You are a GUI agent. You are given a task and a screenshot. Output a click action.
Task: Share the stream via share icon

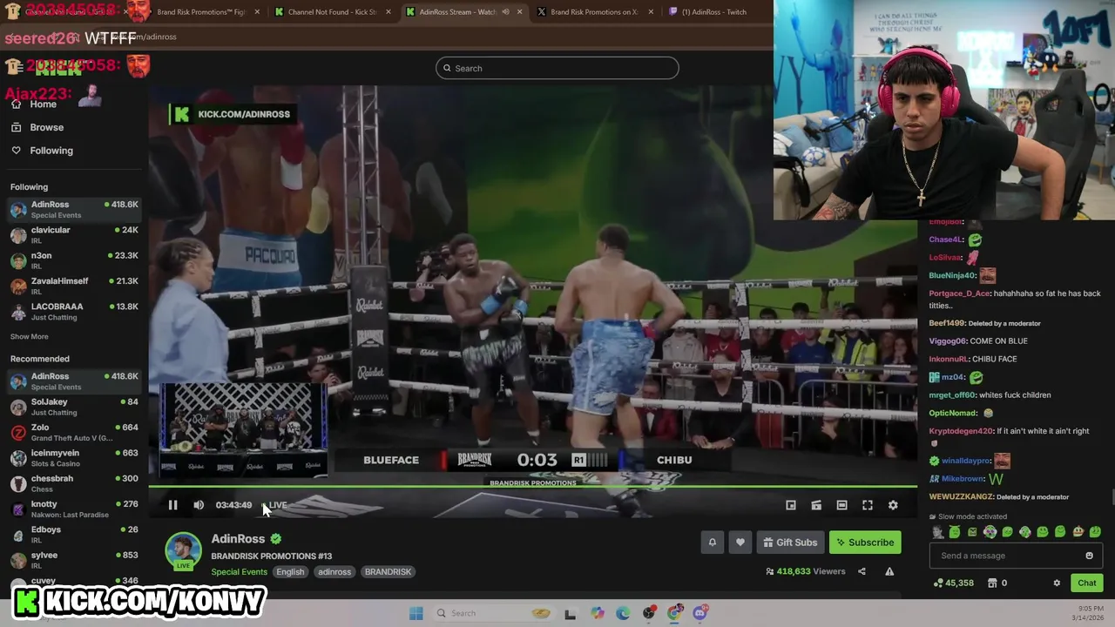point(862,571)
